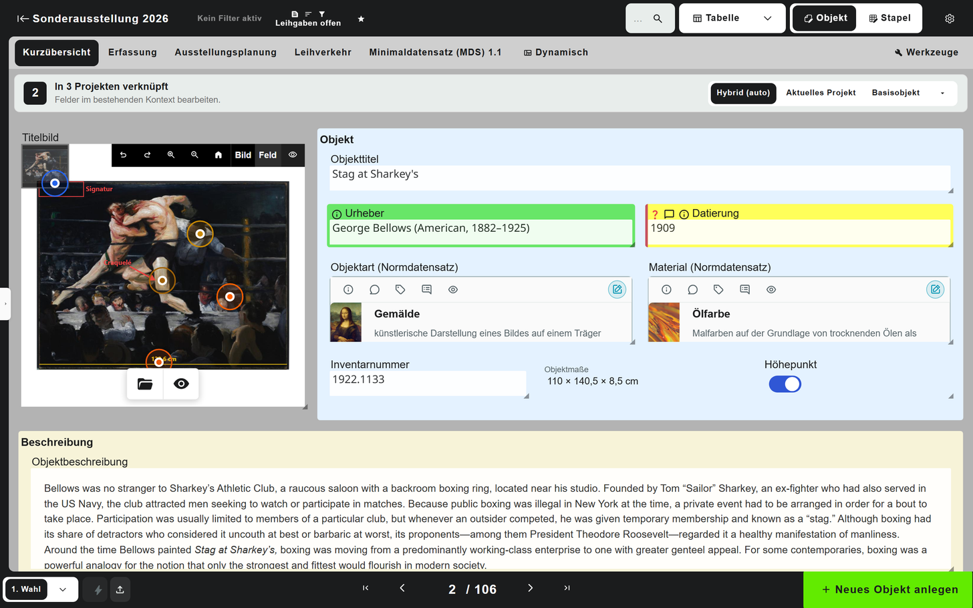Click the lightning bolt icon in footer
This screenshot has width=973, height=608.
pos(98,589)
